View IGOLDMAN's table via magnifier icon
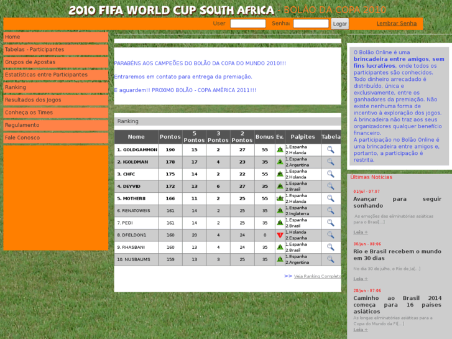The height and width of the screenshot is (339, 452). 331,162
